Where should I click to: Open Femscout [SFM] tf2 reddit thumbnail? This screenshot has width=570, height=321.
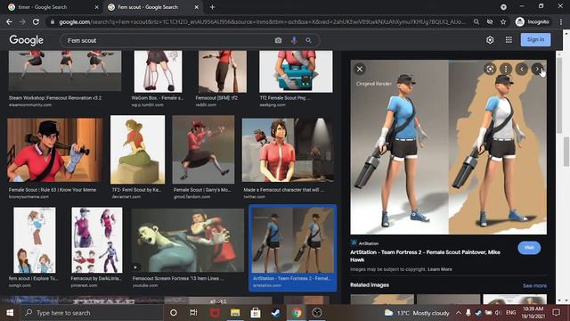(x=223, y=71)
